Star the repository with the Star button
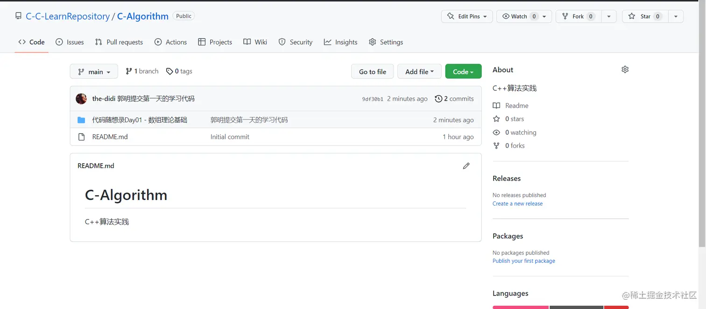This screenshot has height=309, width=706. 645,16
